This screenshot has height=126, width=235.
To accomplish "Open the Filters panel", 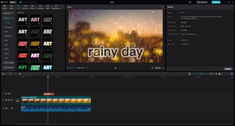I will 48,7.
